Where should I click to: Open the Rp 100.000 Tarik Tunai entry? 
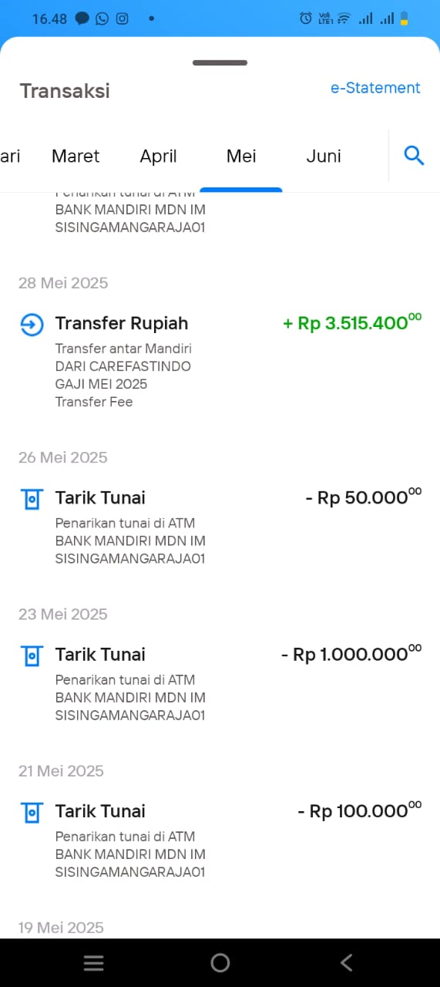[220, 839]
